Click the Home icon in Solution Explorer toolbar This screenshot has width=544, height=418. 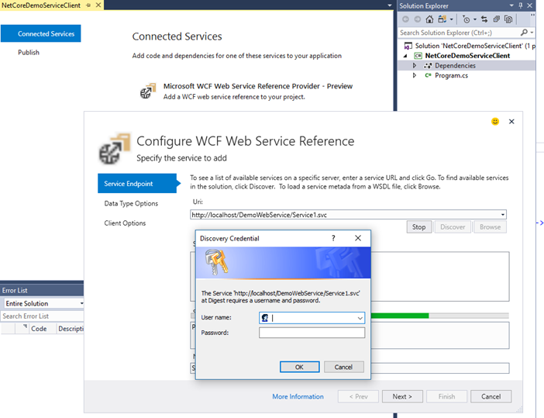(x=429, y=19)
